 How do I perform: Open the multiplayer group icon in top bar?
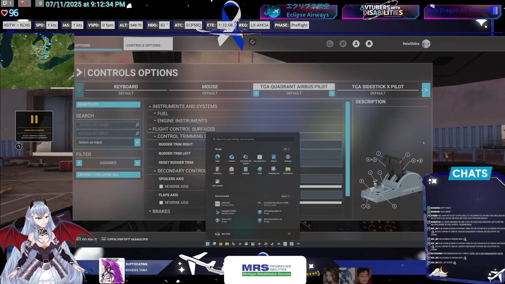click(343, 44)
